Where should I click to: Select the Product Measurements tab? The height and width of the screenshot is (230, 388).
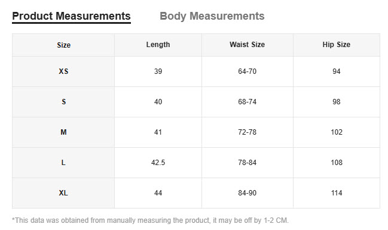click(x=71, y=16)
